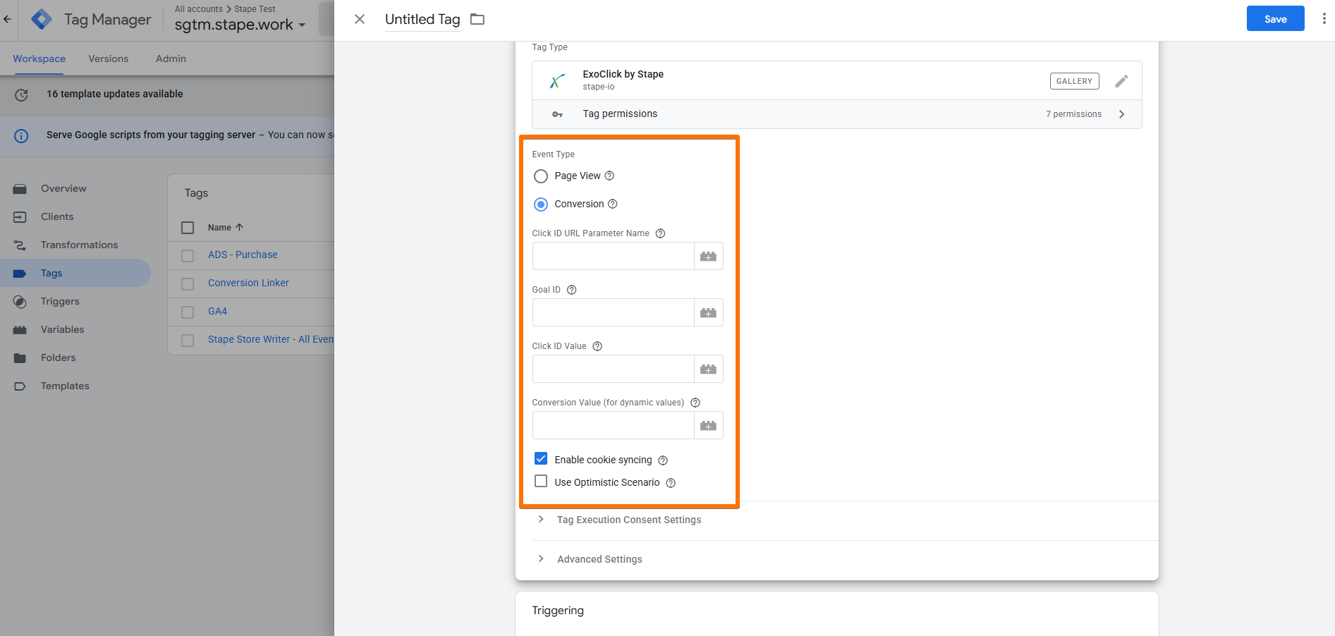Viewport: 1335px width, 636px height.
Task: Expand Tag Execution Consent Settings
Action: 541,520
